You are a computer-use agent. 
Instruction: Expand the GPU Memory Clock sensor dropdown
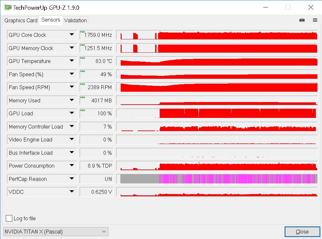(x=72, y=48)
